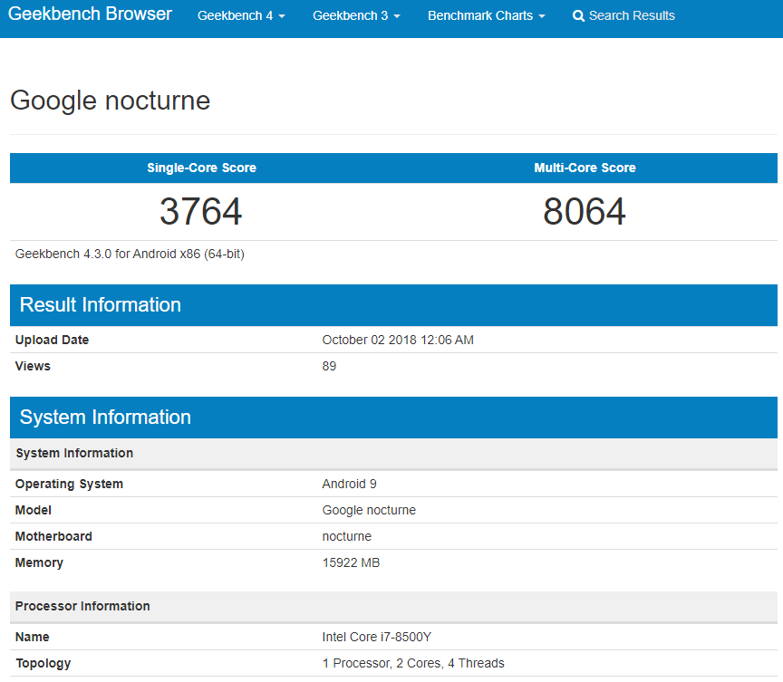Select the Motherboard value nocturne
The height and width of the screenshot is (682, 783).
click(x=347, y=536)
